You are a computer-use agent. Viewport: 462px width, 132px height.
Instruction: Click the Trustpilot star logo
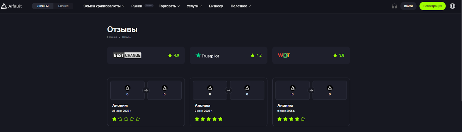[x=198, y=55]
